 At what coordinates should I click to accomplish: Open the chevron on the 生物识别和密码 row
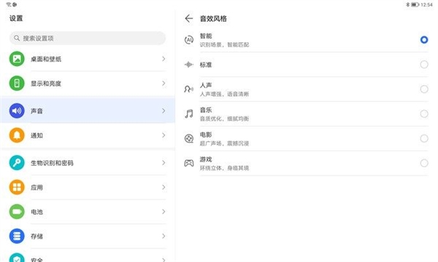click(164, 162)
